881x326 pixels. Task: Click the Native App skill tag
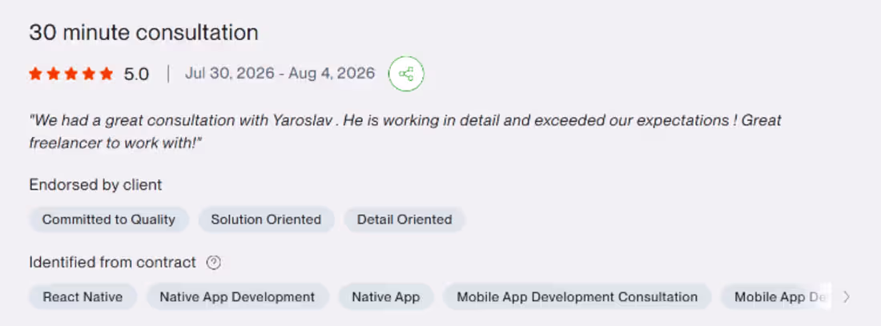pos(386,297)
